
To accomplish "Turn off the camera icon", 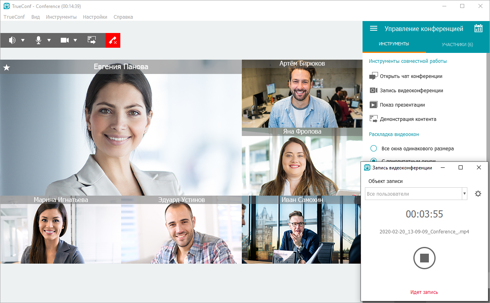I will tap(65, 40).
